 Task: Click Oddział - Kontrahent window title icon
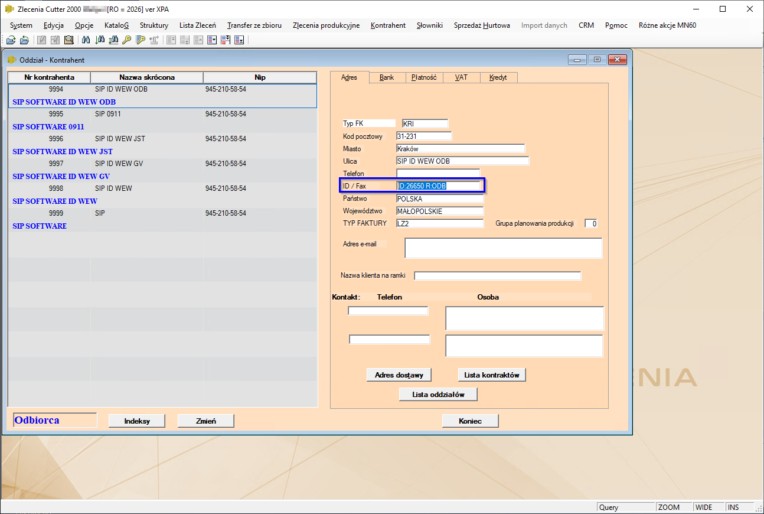[11, 60]
